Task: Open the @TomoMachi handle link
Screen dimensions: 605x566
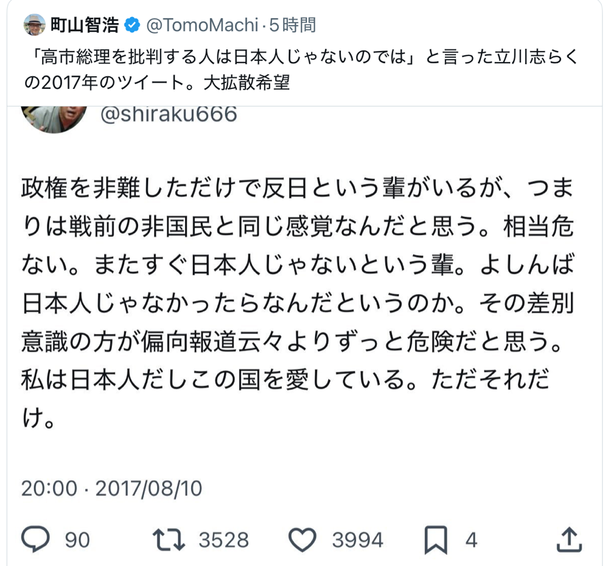Action: [x=203, y=25]
